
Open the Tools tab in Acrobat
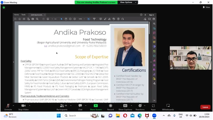pos(23,15)
